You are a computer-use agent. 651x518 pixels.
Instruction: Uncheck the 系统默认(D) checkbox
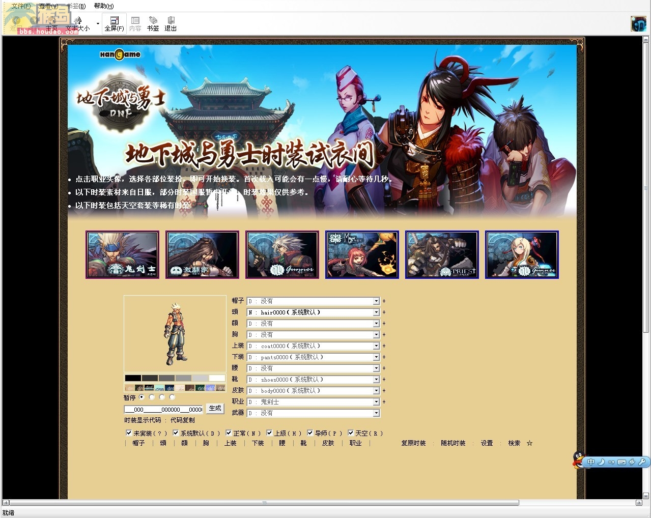(x=176, y=433)
